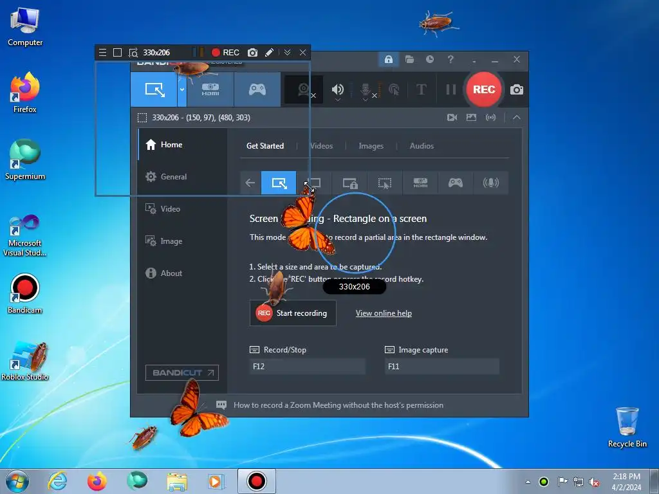Collapse the panel with up chevron
Viewport: 659px width, 494px height.
click(517, 118)
